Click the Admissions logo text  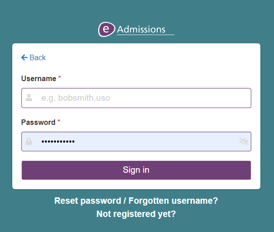point(141,30)
